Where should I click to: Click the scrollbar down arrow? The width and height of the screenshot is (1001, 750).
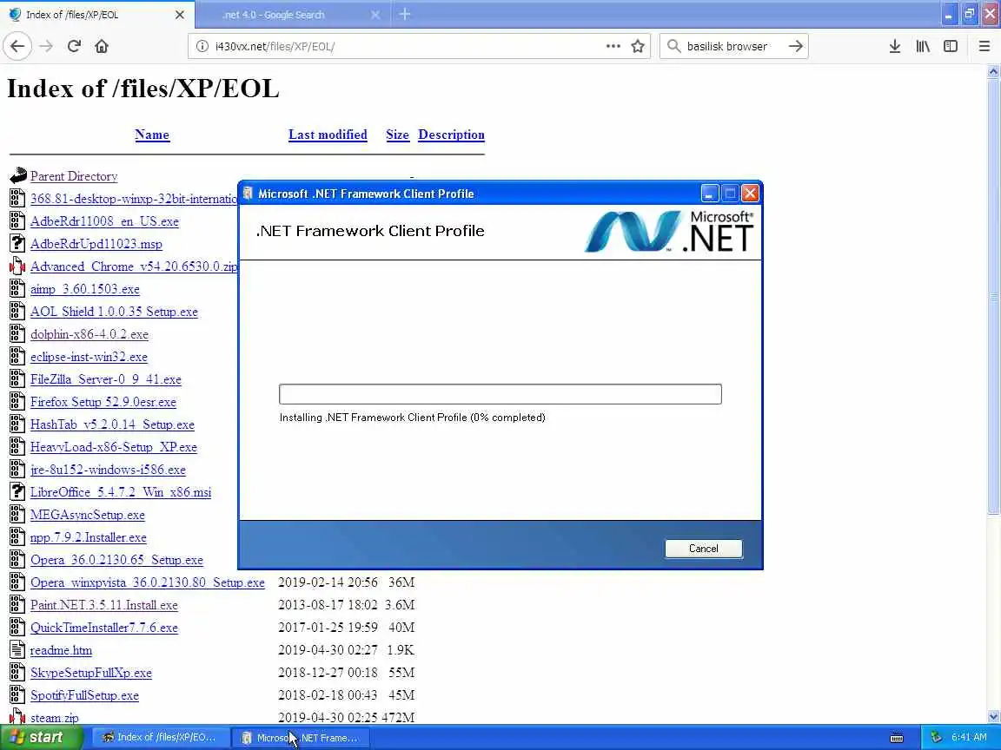click(x=993, y=717)
